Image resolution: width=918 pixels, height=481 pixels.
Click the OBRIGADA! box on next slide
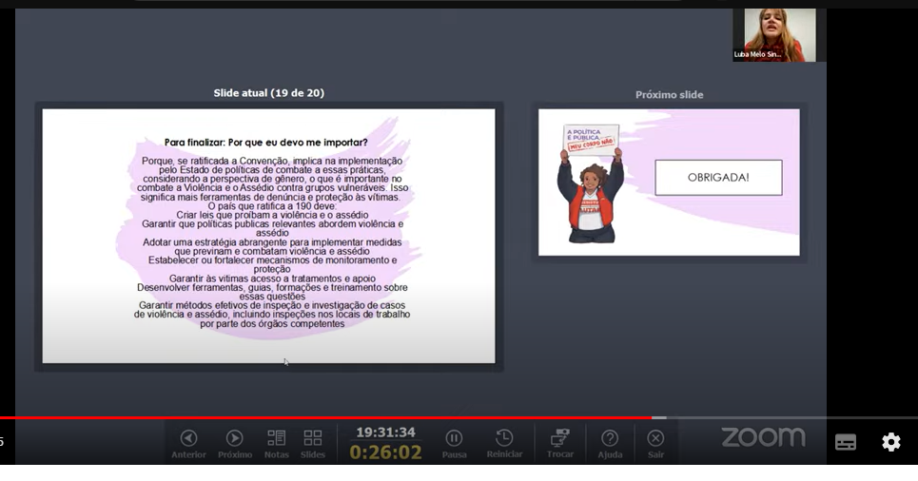tap(718, 178)
